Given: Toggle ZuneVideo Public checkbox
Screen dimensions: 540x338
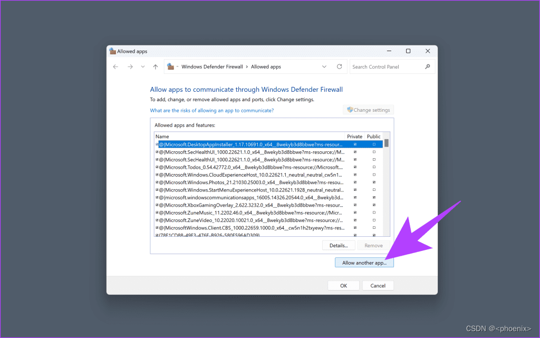Looking at the screenshot, I should [374, 220].
